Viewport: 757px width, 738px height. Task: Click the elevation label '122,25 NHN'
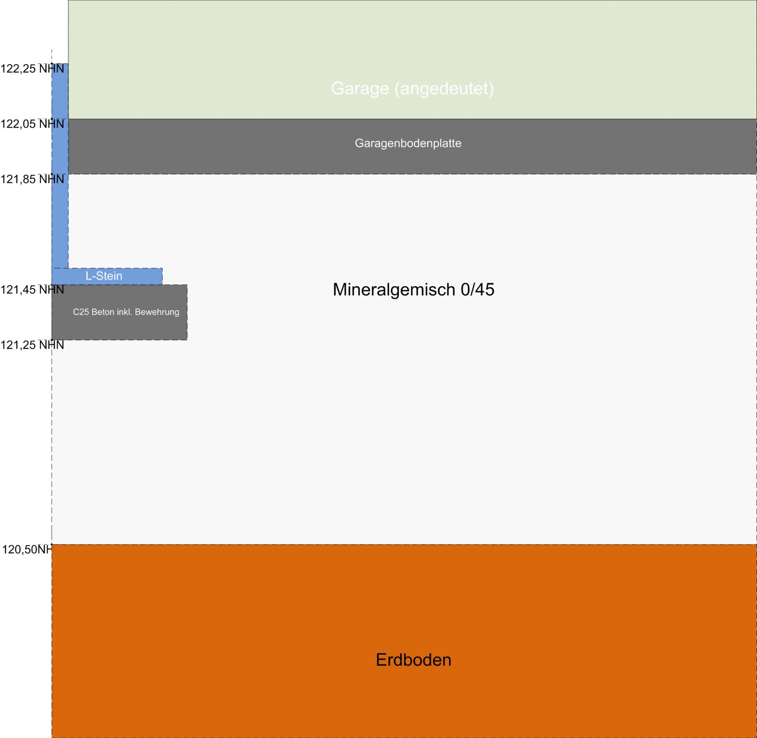click(32, 69)
